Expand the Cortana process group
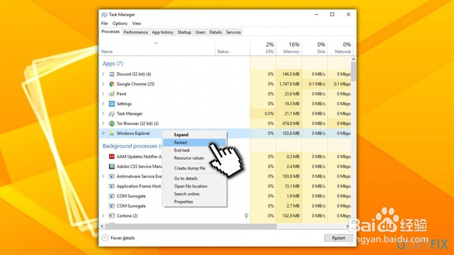 tap(103, 216)
